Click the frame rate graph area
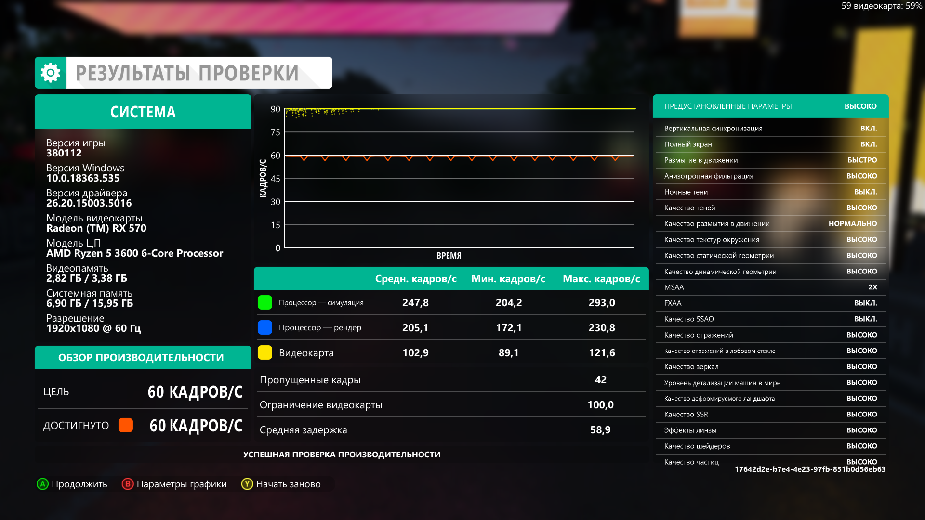The image size is (925, 520). coord(459,178)
